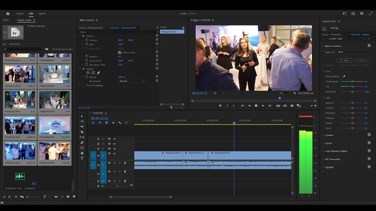Viewport: 376px width, 211px height.
Task: Switch to the Effects panel tab
Action: tap(6, 20)
